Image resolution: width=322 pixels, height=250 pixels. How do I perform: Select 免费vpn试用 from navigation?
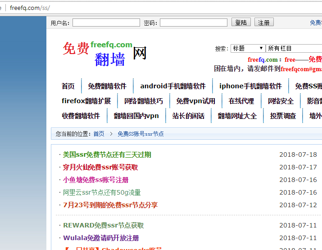coord(195,101)
